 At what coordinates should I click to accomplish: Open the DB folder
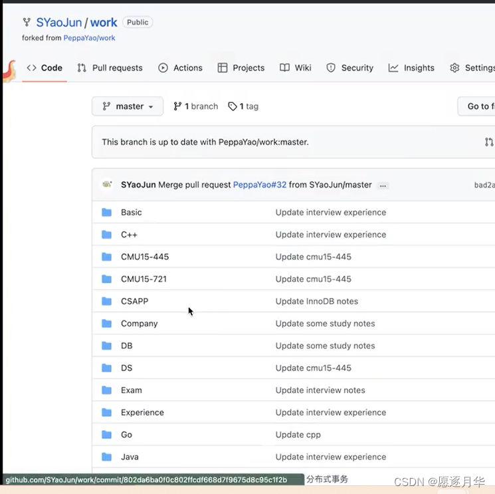click(127, 346)
